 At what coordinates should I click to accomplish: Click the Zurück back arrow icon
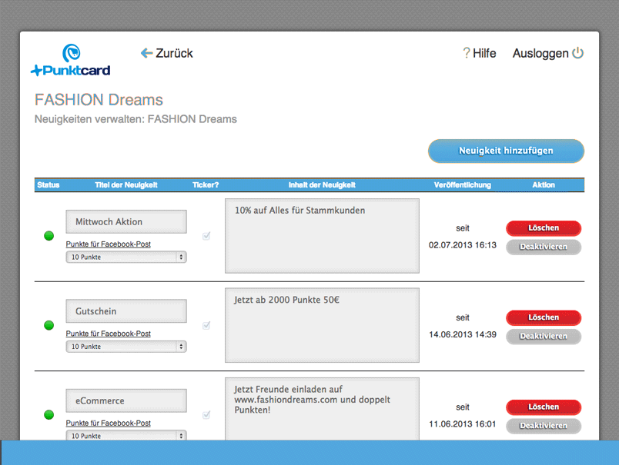(146, 53)
